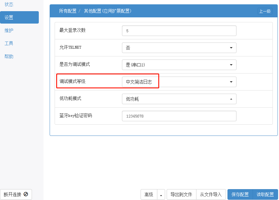Click the 蓝牙key验证密码 password field
The height and width of the screenshot is (200, 279).
(x=179, y=116)
